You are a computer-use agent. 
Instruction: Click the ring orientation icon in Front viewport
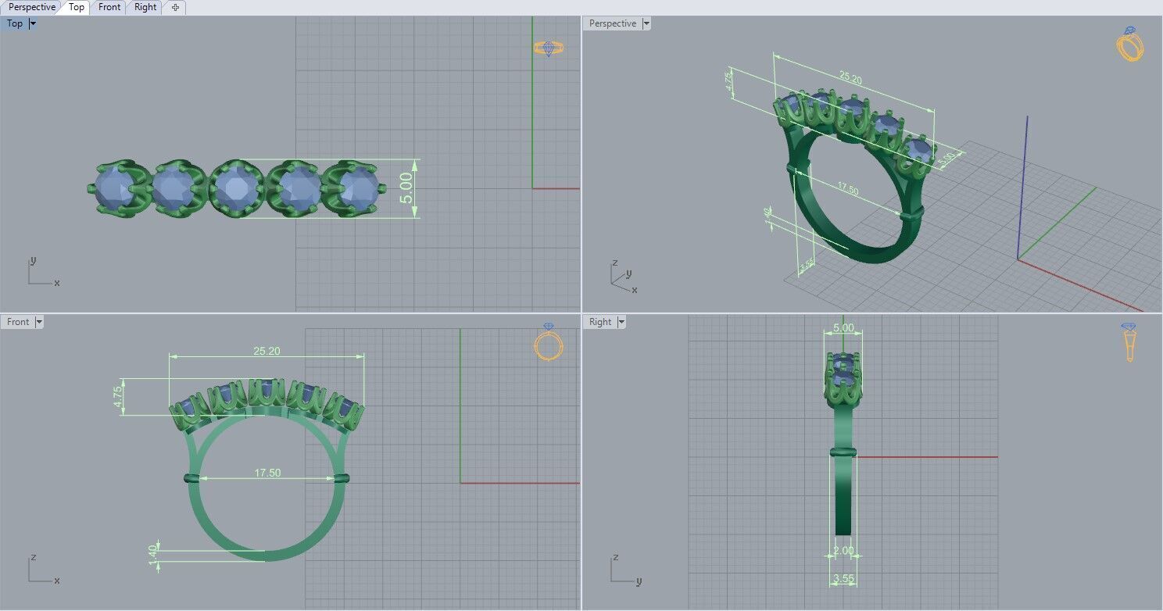click(x=549, y=342)
